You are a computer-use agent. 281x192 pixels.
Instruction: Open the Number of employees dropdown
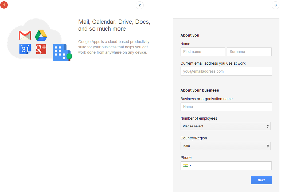(x=225, y=126)
